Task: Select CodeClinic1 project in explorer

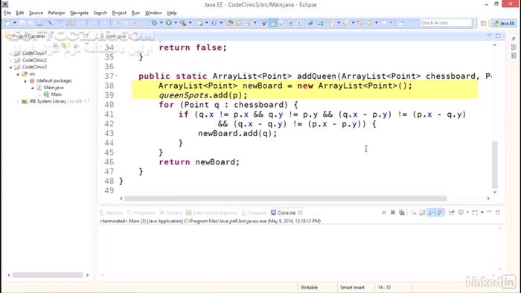Action: click(34, 53)
